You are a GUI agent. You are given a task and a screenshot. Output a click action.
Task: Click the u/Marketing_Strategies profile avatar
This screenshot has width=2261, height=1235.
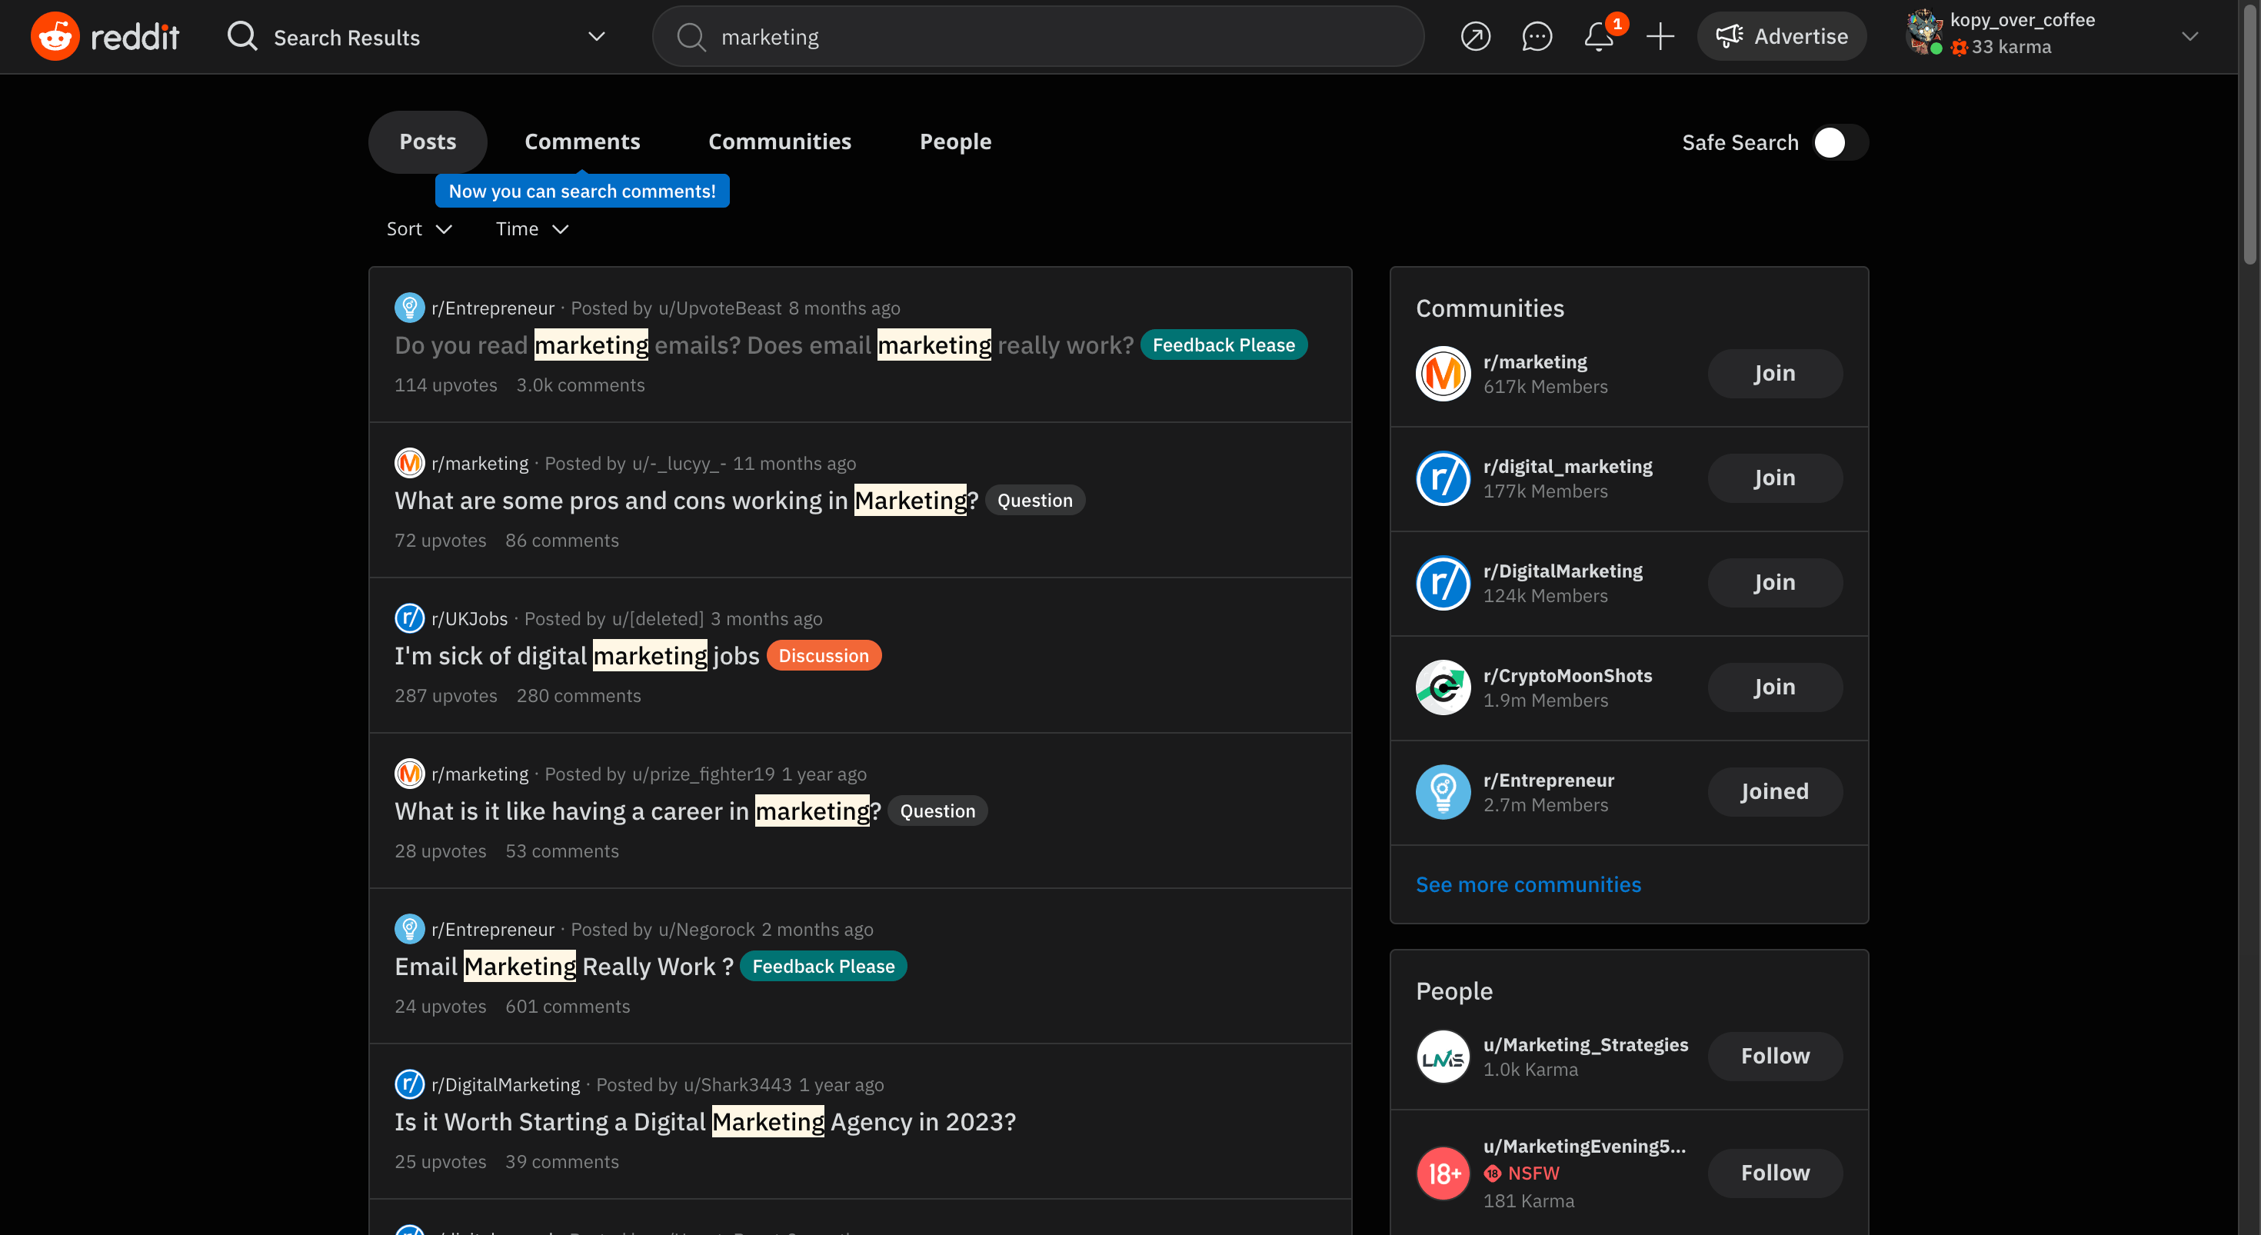(x=1443, y=1057)
